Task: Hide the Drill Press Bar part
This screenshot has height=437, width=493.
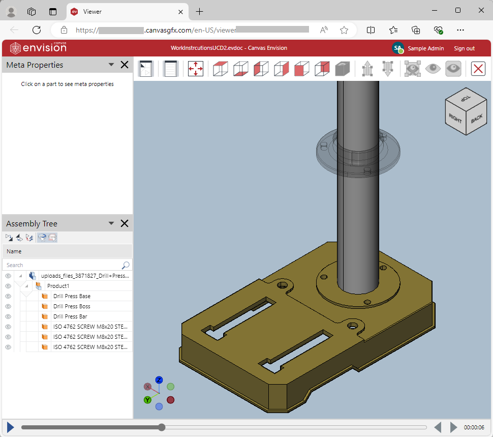Action: tap(8, 316)
